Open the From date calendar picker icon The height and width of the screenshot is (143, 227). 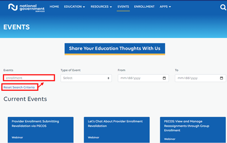[164, 78]
